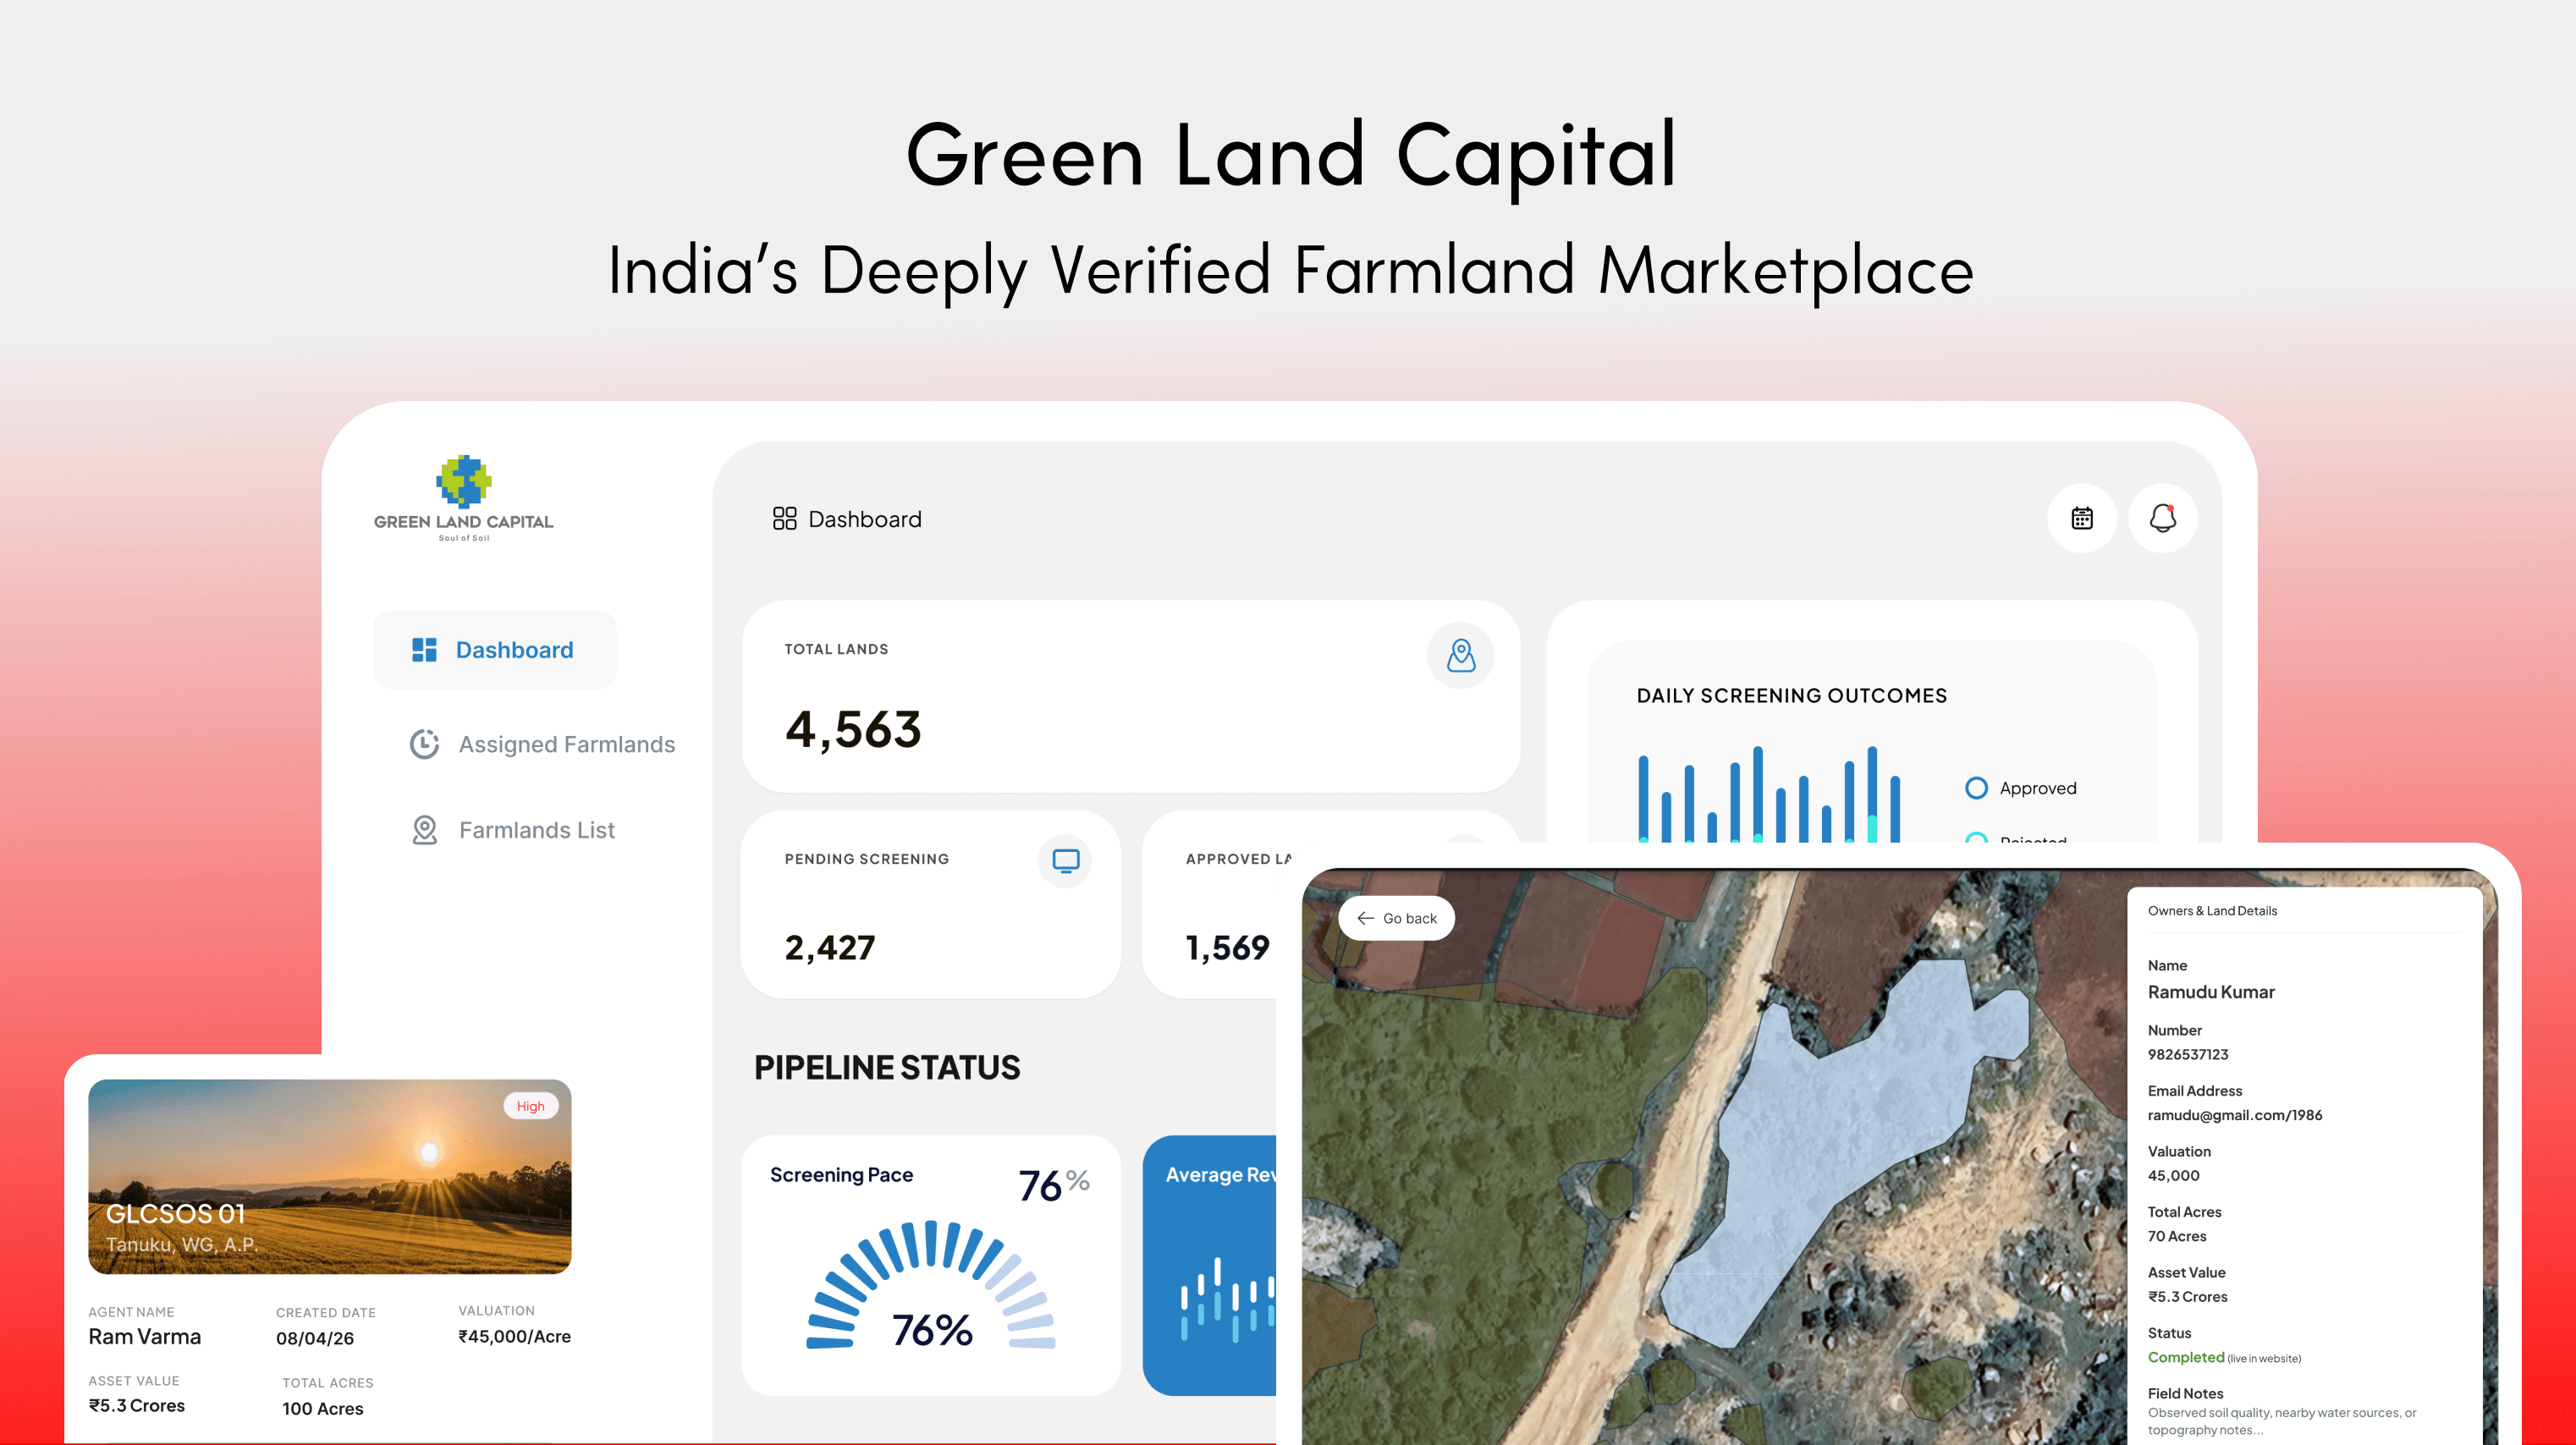This screenshot has width=2576, height=1445.
Task: Click 100 Acres total acres value
Action: (x=323, y=1408)
